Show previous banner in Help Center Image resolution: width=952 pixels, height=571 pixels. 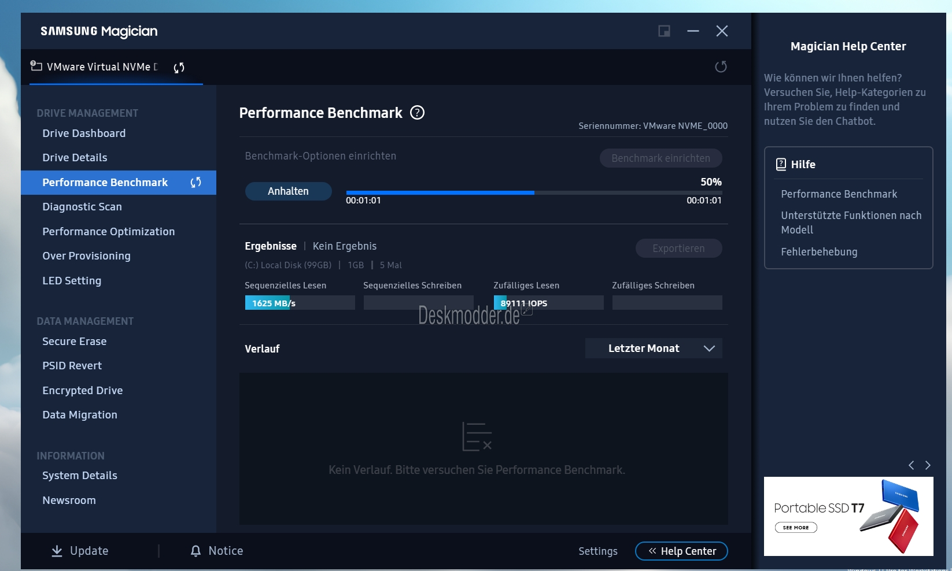coord(911,465)
